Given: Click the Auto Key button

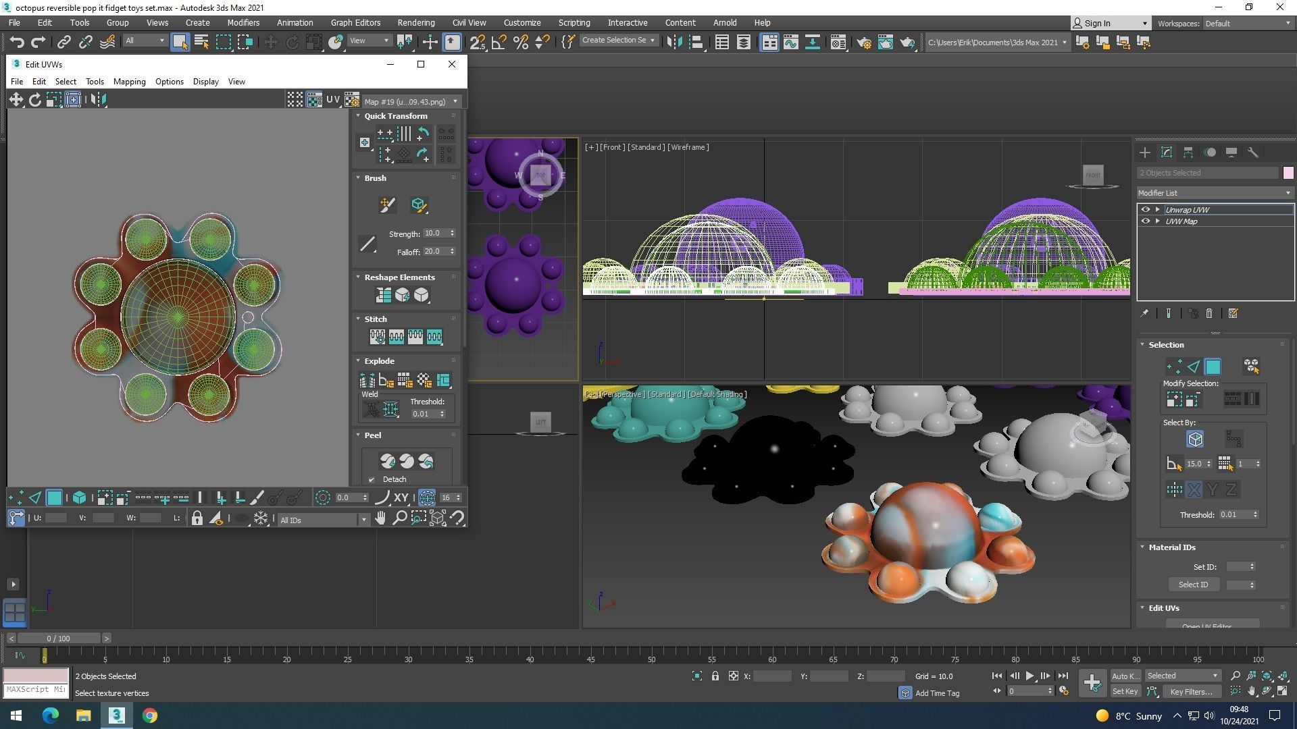Looking at the screenshot, I should 1125,676.
